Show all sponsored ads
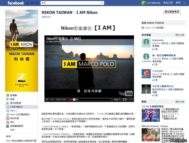This screenshot has width=189, height=143. coord(180,102)
